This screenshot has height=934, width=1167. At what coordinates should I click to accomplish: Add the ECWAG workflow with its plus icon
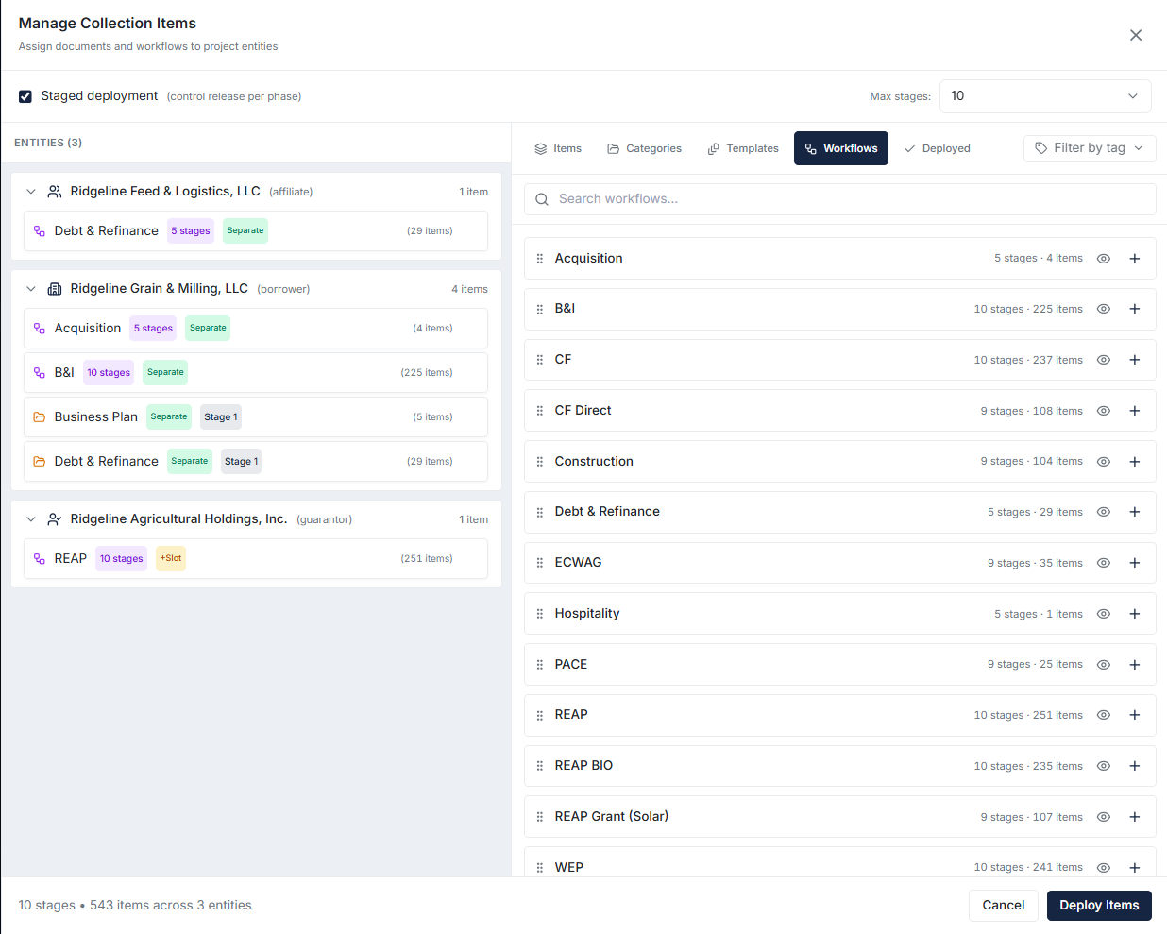click(x=1135, y=562)
